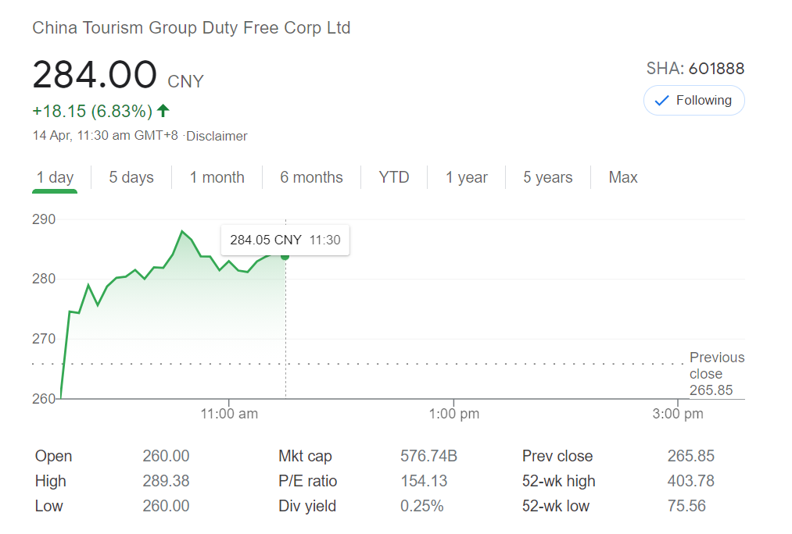Switch to the 1 month tab

pyautogui.click(x=217, y=177)
